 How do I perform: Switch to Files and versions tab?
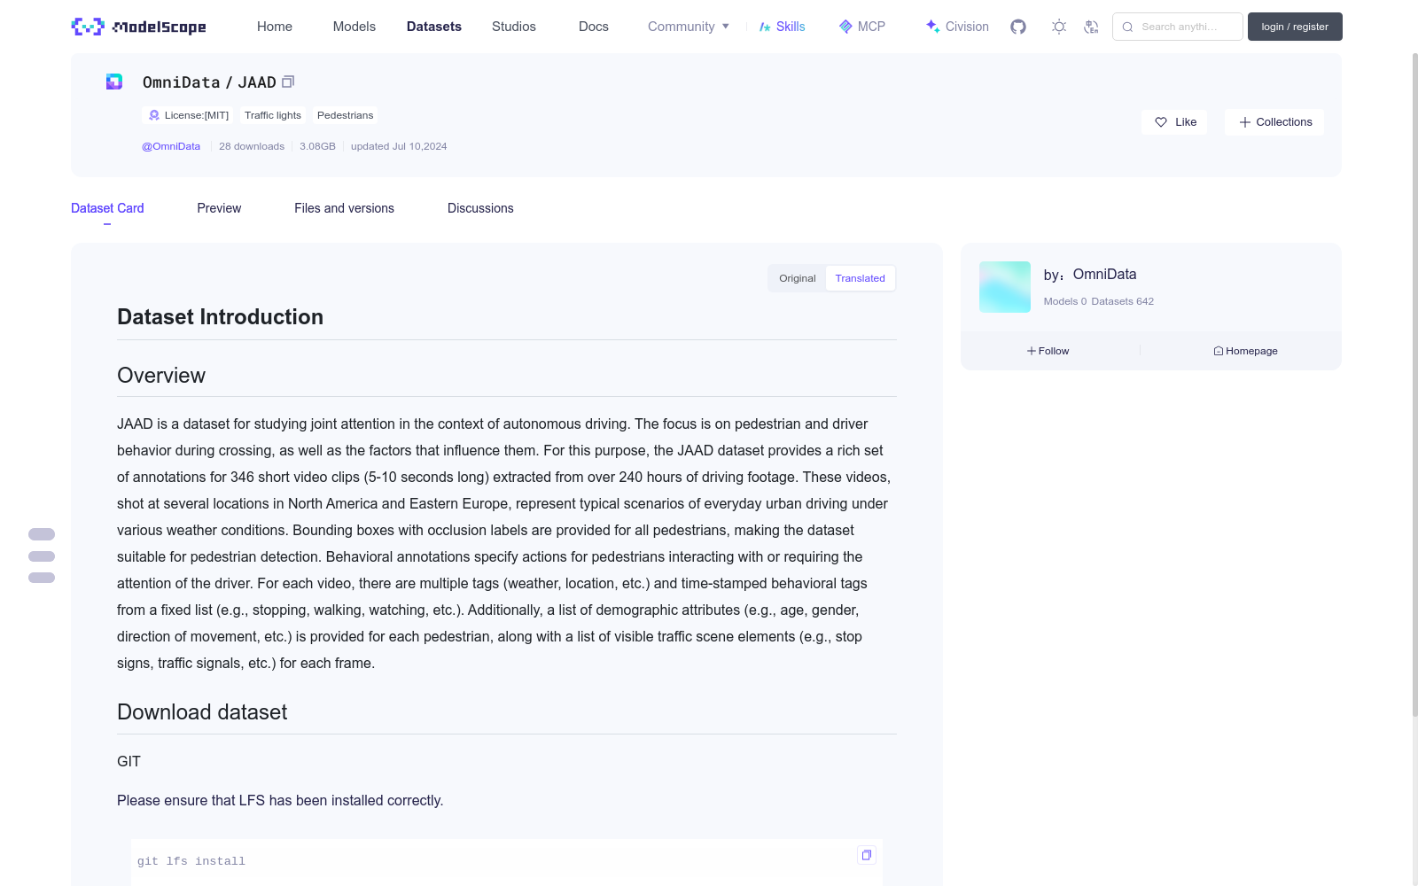pos(344,208)
